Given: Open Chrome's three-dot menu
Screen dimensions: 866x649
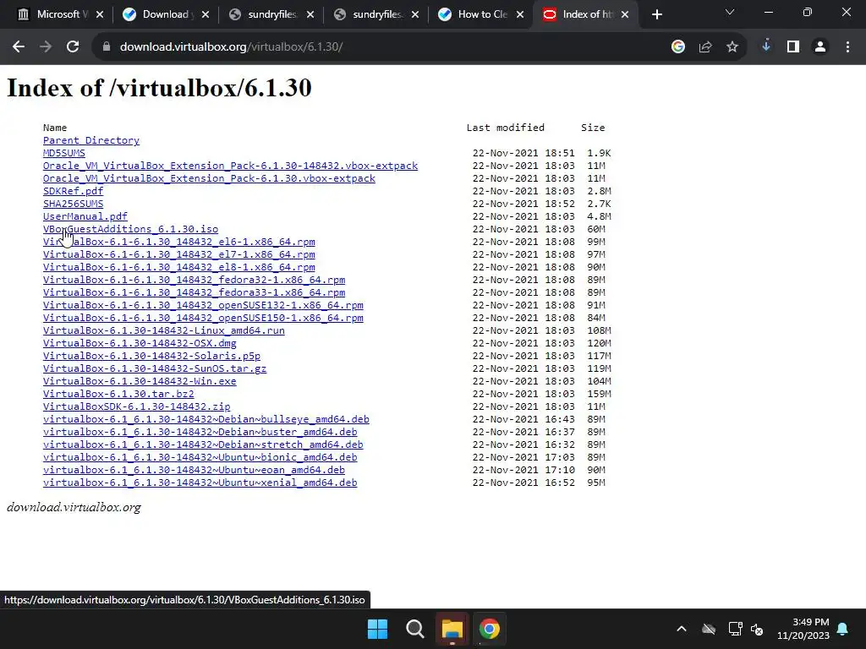Looking at the screenshot, I should (847, 47).
